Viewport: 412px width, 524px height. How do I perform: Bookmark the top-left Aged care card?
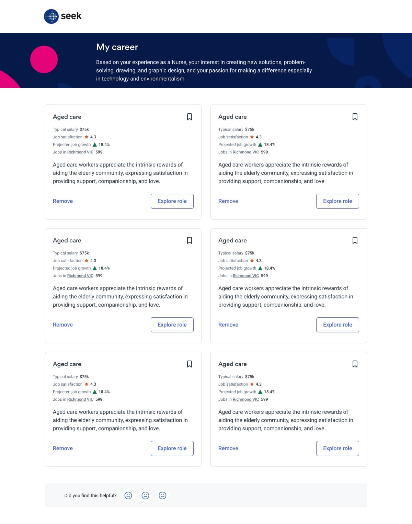(x=189, y=117)
